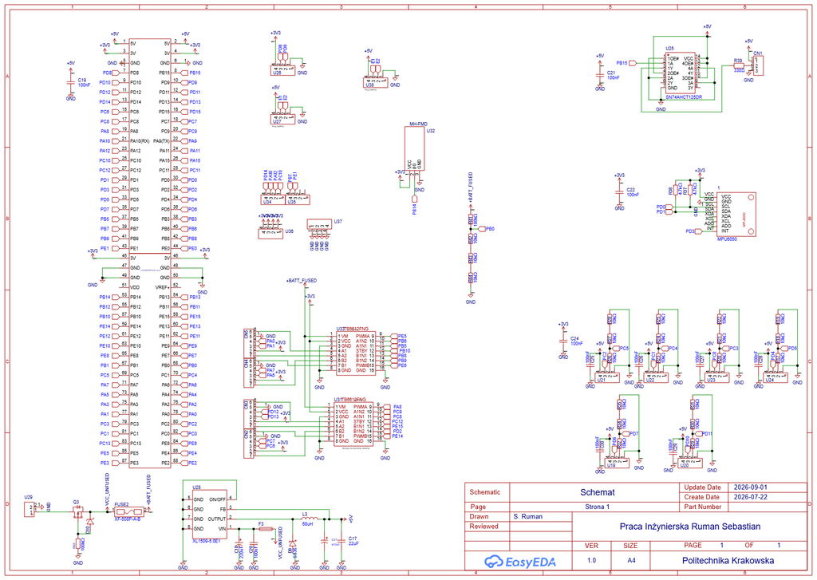
Task: Click the "SN74AHCT125DR" part name
Action: 684,97
